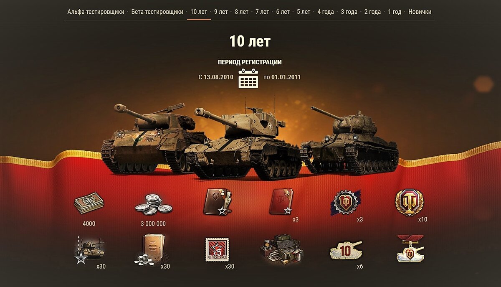Open the Бета-тестировщики tab
The height and width of the screenshot is (287, 501).
(x=157, y=12)
